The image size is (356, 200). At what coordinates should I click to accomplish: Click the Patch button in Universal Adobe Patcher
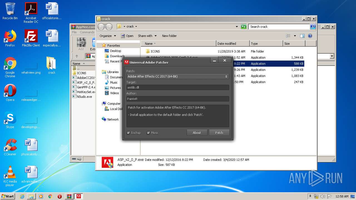219,132
